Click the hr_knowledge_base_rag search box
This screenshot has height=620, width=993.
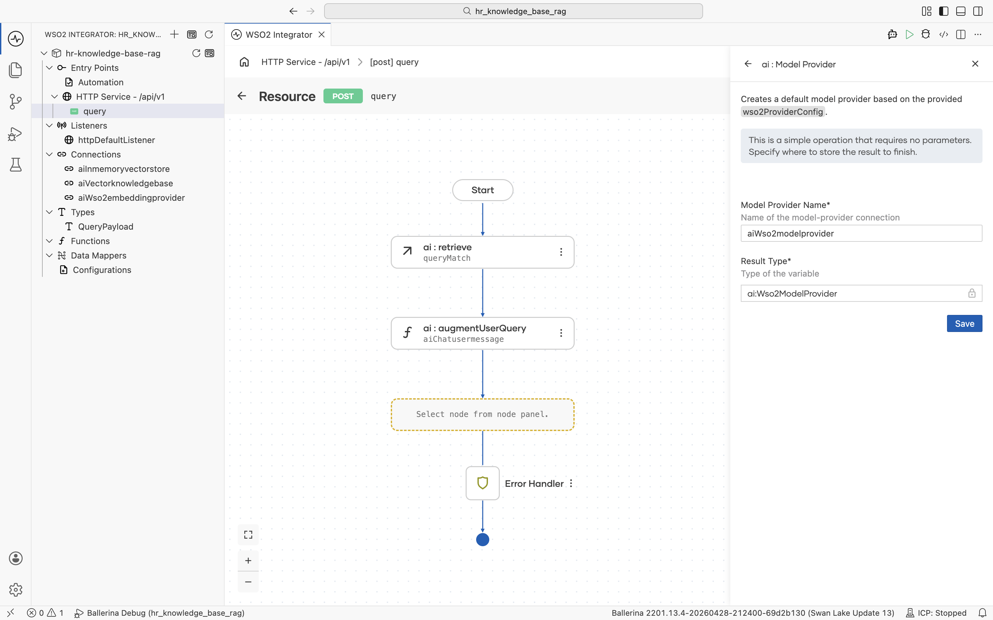coord(513,11)
